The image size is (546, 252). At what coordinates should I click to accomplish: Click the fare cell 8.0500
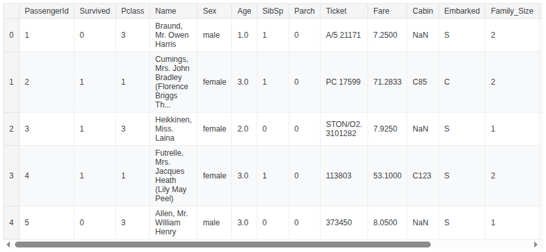click(x=387, y=223)
